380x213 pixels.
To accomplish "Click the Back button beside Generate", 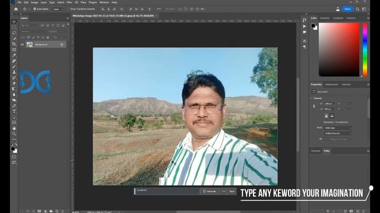I will pyautogui.click(x=232, y=191).
